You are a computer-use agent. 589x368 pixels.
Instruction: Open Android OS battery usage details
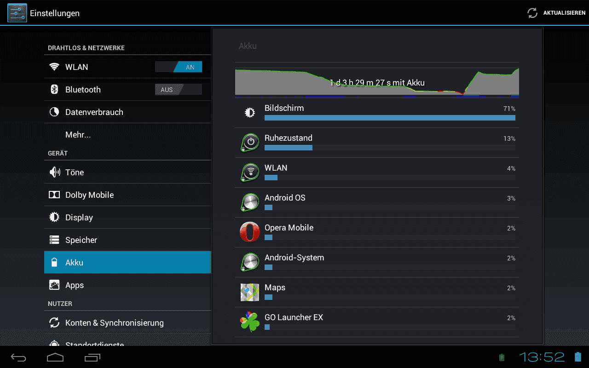coord(377,202)
